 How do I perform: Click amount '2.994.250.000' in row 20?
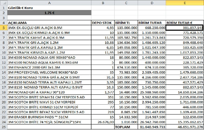(x=152, y=102)
